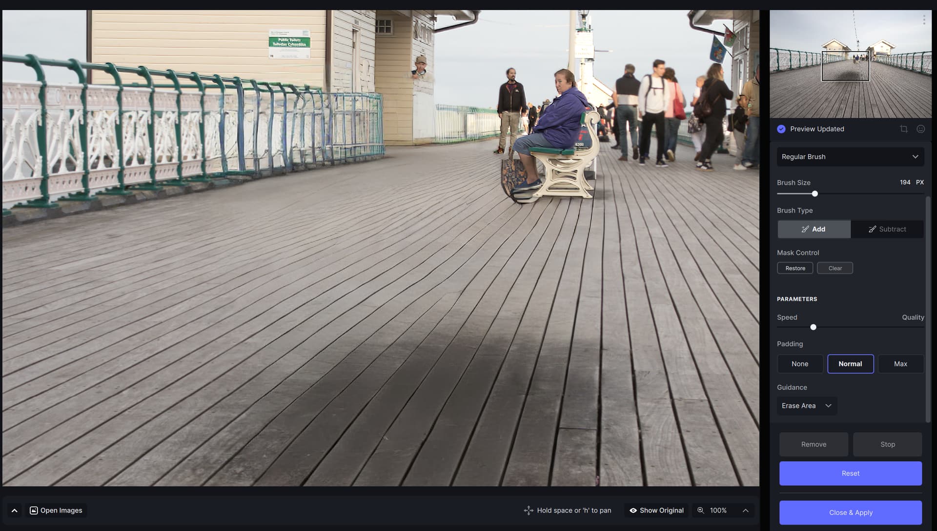Open the Regular Brush dropdown
Screen dimensions: 937x531
pyautogui.click(x=850, y=157)
